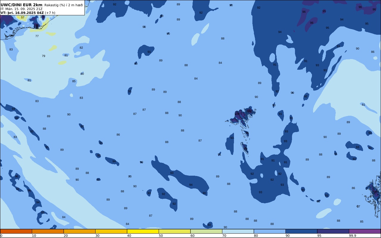Select the purple legend swatch above 99.9
This screenshot has height=238, width=381.
point(365,231)
